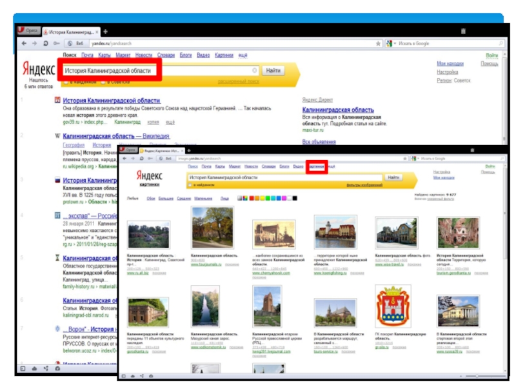Open the Fishing Village lighthouse thumbnail
Image resolution: width=516 pixels, height=387 pixels.
(335, 232)
